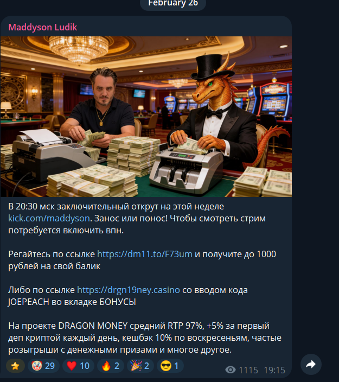Image resolution: width=339 pixels, height=382 pixels.
Task: Toggle the clown emoji reaction with 29
Action: (43, 366)
